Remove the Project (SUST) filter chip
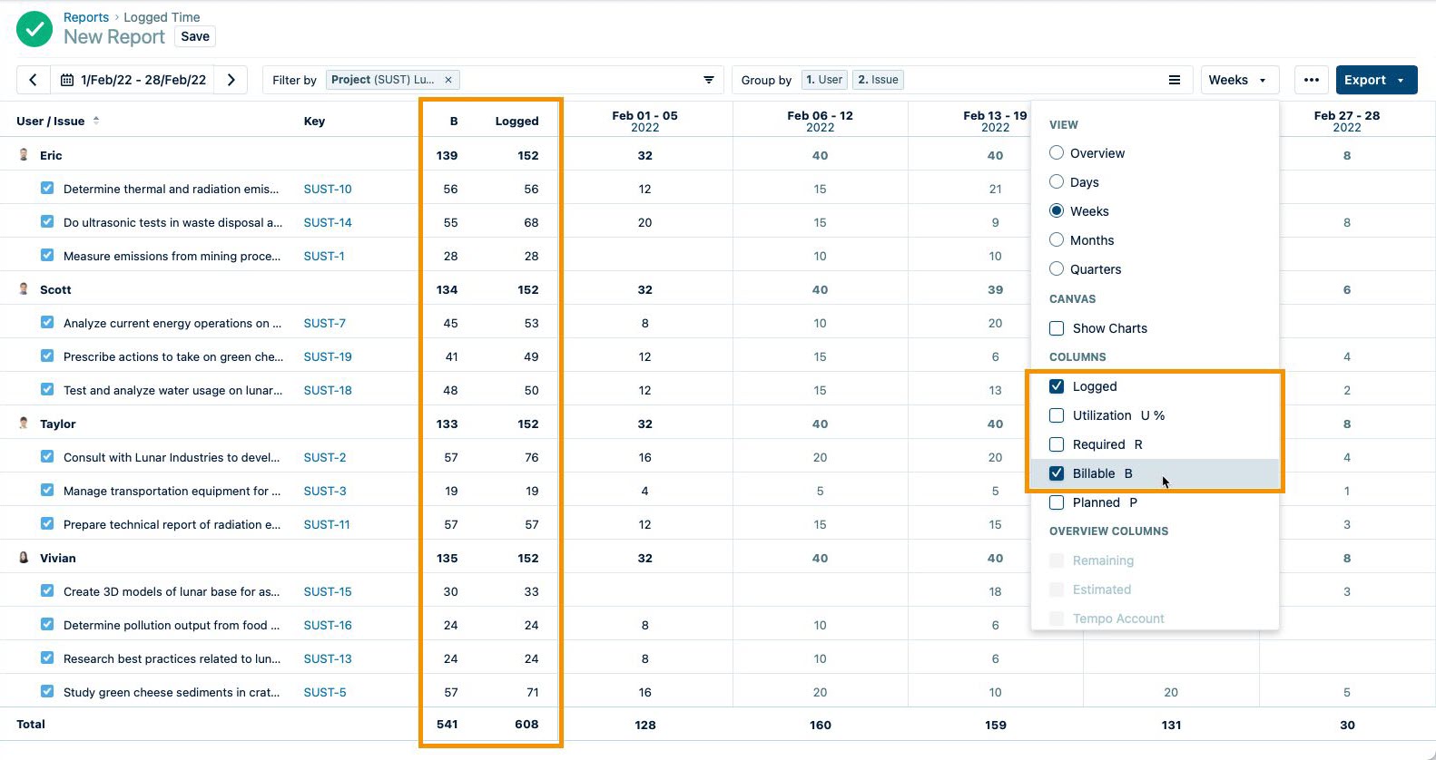The width and height of the screenshot is (1436, 760). click(x=448, y=80)
